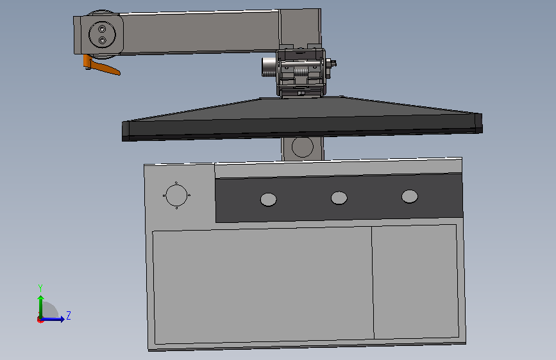556x360 pixels.
Task: Select the round circle on the support post
Action: tap(303, 147)
